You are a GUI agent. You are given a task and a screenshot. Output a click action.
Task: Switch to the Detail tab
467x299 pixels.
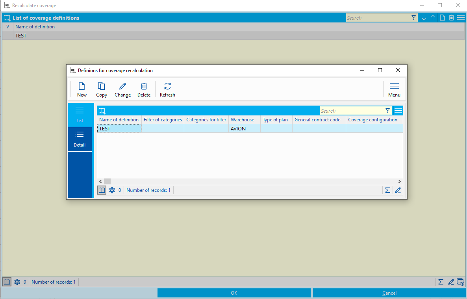click(x=80, y=139)
